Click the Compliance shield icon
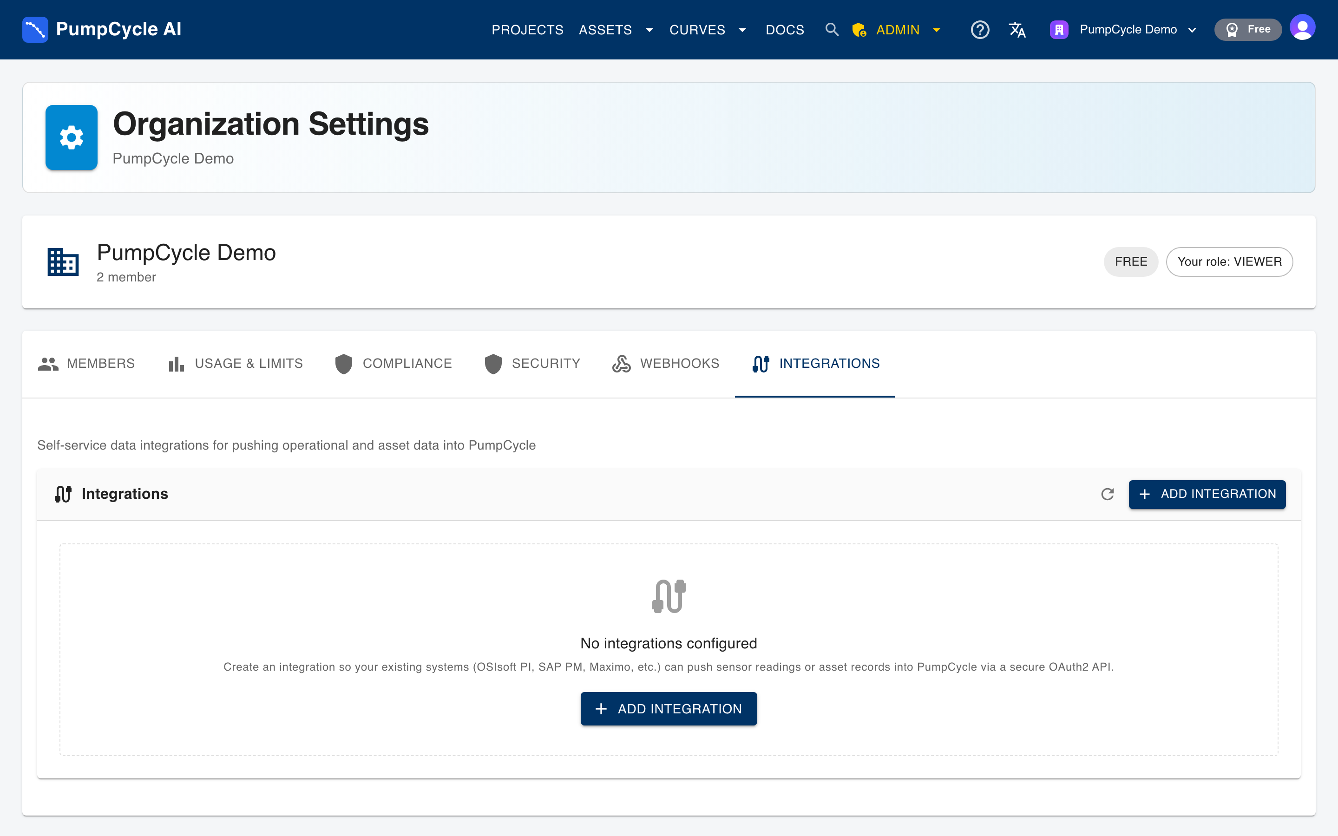 click(x=344, y=364)
